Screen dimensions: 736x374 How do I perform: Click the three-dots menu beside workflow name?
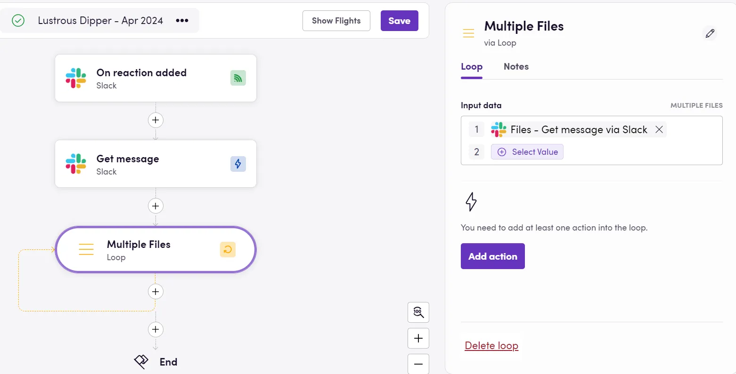[182, 21]
